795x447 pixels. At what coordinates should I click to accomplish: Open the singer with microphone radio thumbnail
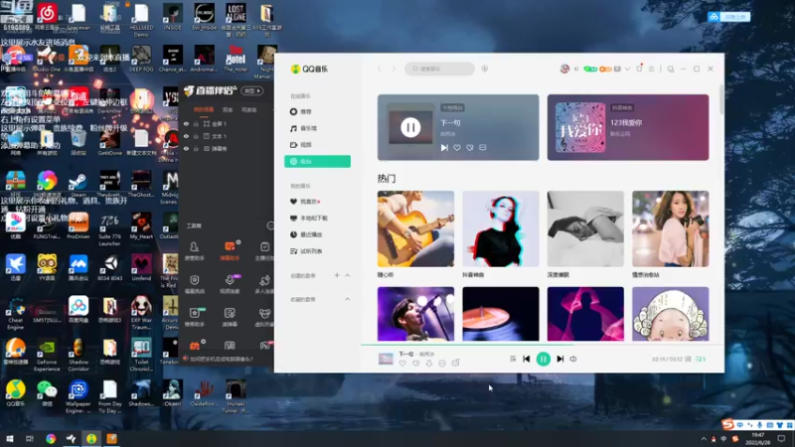[x=415, y=314]
